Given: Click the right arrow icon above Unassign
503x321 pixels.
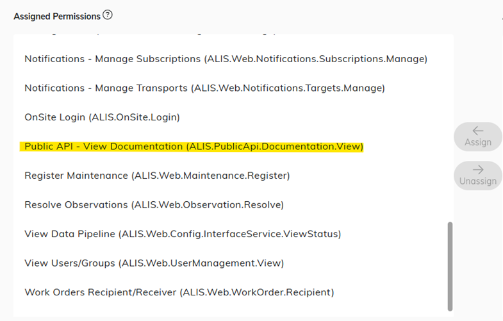Looking at the screenshot, I should click(478, 170).
